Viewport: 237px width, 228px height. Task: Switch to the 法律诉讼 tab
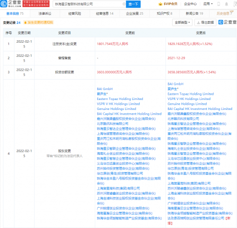[x=45, y=14]
